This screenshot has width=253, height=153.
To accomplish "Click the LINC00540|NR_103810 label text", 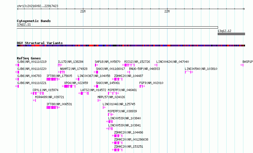I will tap(201, 69).
